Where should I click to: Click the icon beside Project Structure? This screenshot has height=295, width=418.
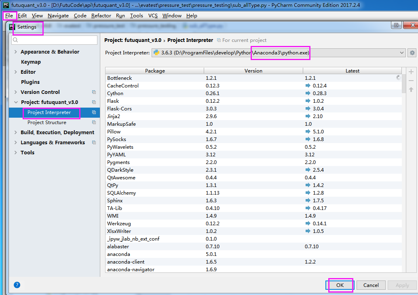[x=94, y=123]
